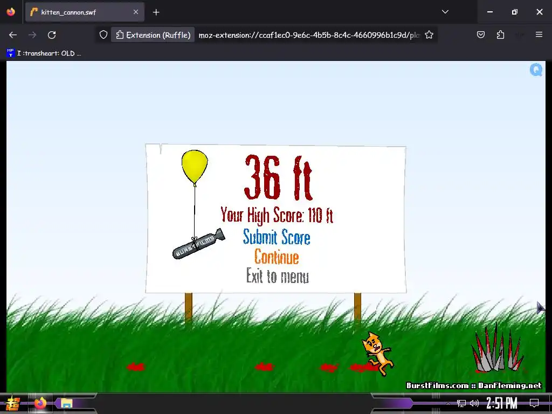The height and width of the screenshot is (414, 552).
Task: Click the blue Q quality icon in game
Action: click(x=536, y=70)
